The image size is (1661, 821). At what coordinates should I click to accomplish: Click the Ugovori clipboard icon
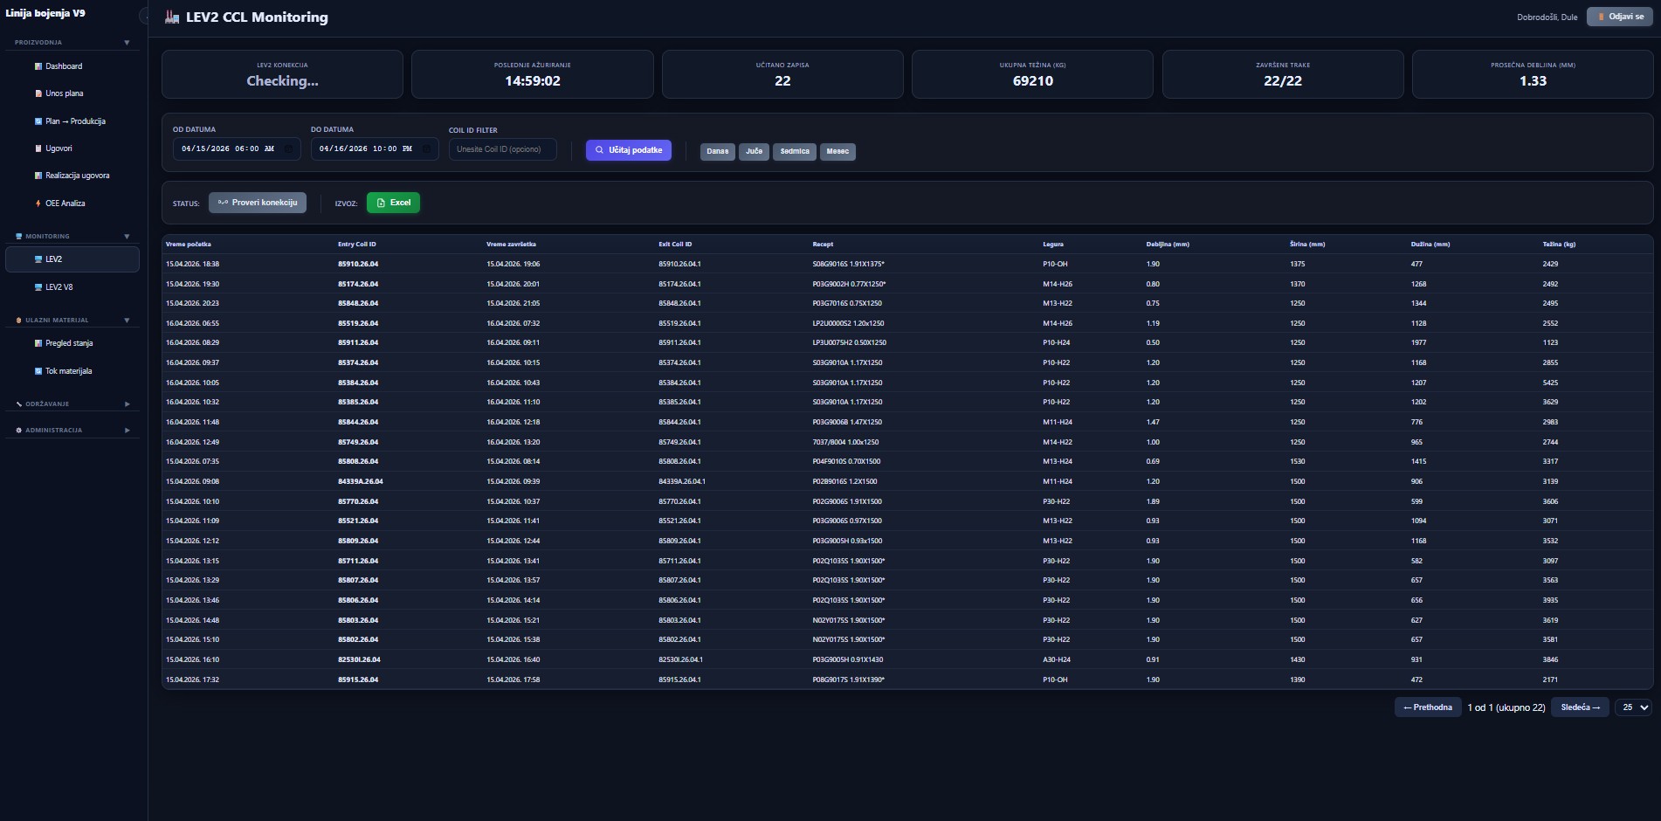pyautogui.click(x=38, y=148)
